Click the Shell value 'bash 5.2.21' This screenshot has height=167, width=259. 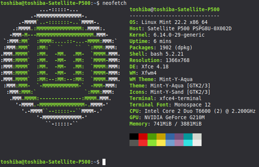coord(167,54)
